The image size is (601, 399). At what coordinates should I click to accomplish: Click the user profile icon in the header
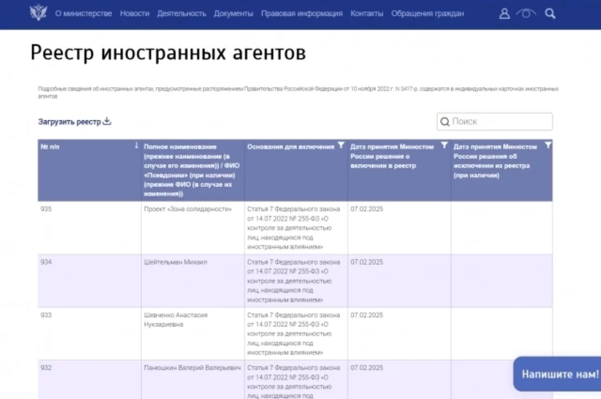[x=504, y=14]
